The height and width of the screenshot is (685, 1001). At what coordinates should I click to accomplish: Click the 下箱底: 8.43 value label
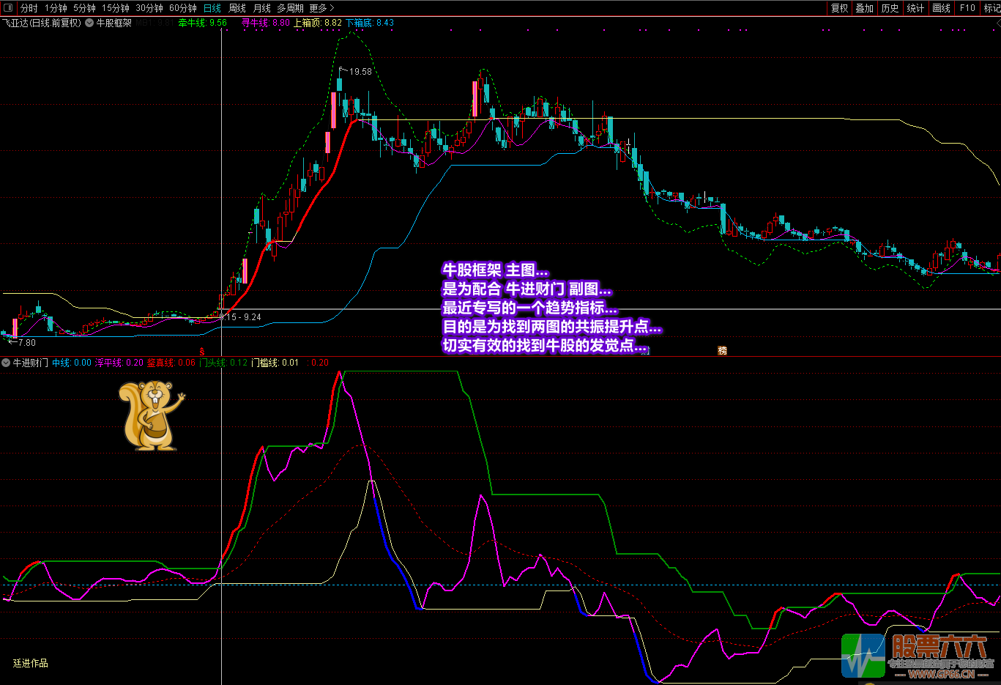(x=370, y=23)
